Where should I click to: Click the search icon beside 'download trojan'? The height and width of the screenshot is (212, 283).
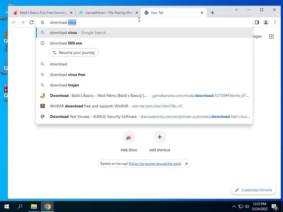click(43, 85)
